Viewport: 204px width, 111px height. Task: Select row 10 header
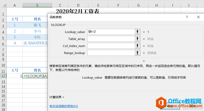pos(3,64)
